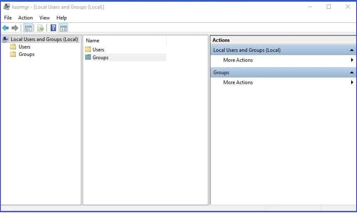Viewport: 357px width, 213px height.
Task: Click the Back arrow toolbar icon
Action: [5, 28]
